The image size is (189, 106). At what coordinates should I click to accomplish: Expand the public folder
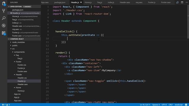tap(11, 45)
